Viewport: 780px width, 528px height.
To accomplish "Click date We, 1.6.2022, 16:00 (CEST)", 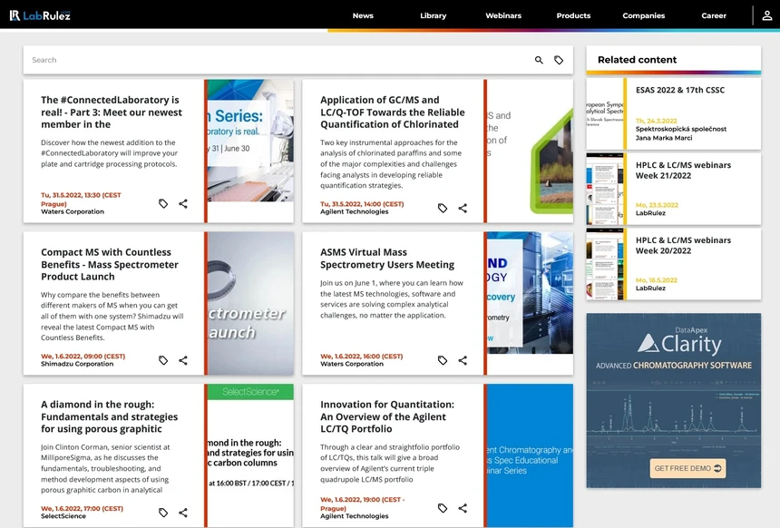I will coord(362,357).
